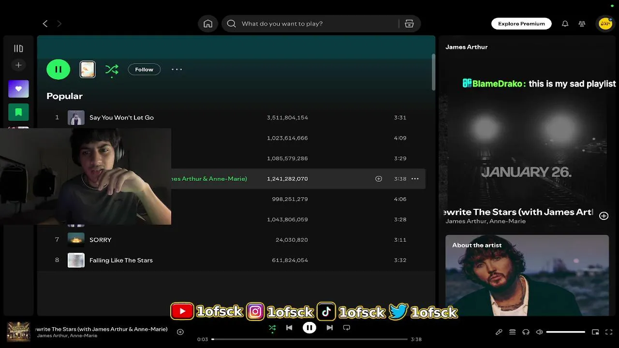Open Friend Activity icon
This screenshot has height=348, width=619.
click(x=582, y=24)
